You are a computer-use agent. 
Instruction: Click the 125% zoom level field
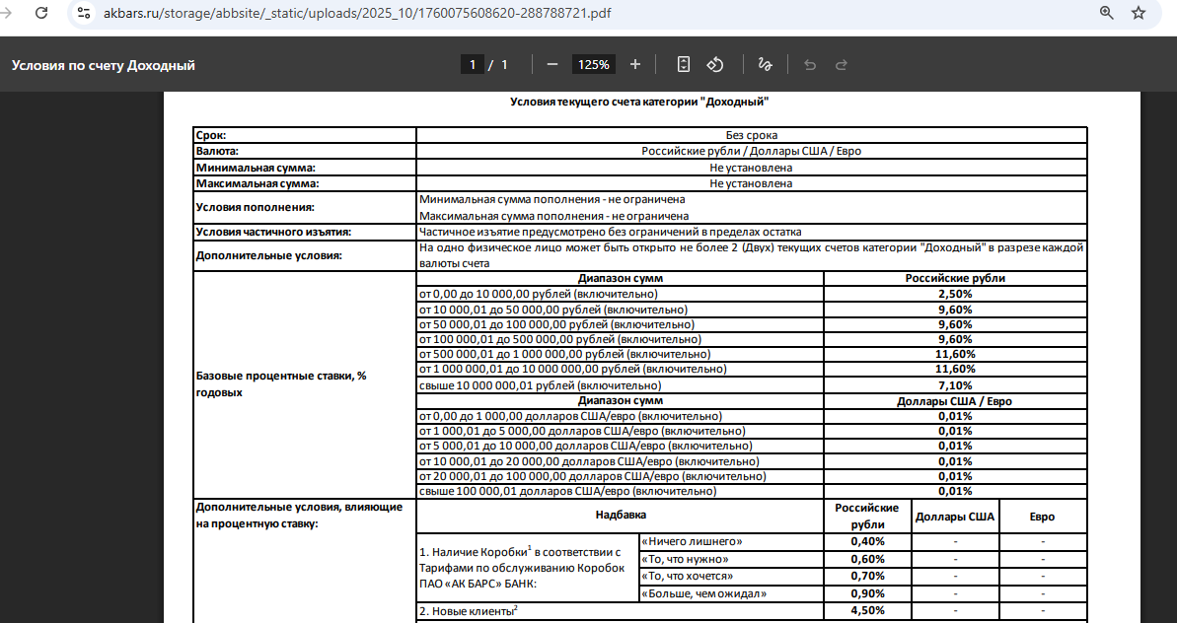[593, 64]
